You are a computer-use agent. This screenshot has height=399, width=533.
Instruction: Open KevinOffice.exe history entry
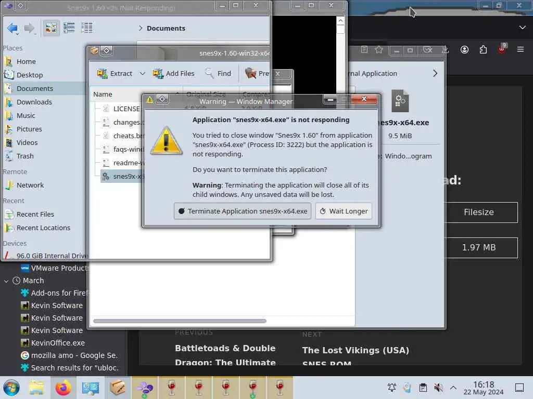(53, 343)
